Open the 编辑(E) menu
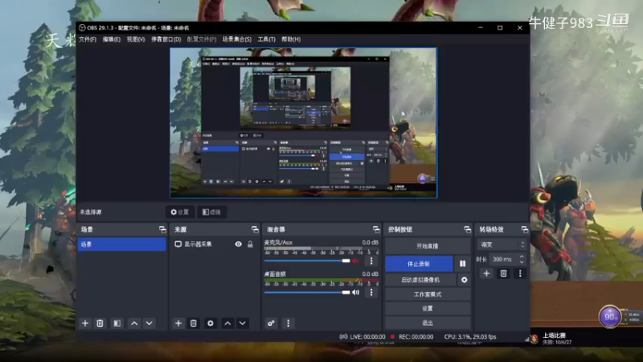Viewport: 643px width, 362px height. click(x=112, y=39)
